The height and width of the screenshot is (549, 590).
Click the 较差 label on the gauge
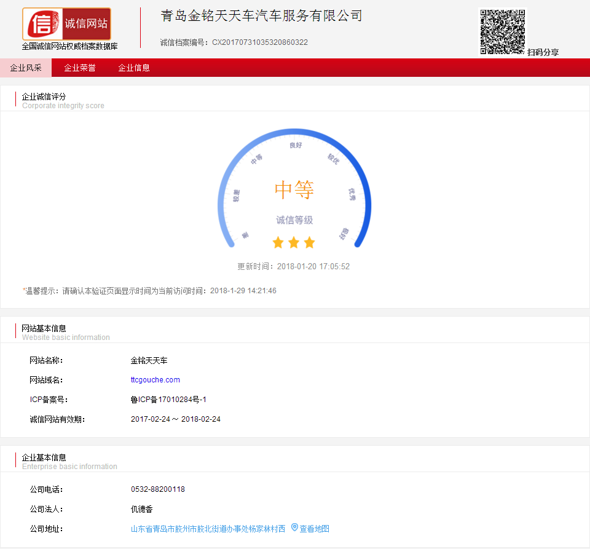click(x=237, y=196)
